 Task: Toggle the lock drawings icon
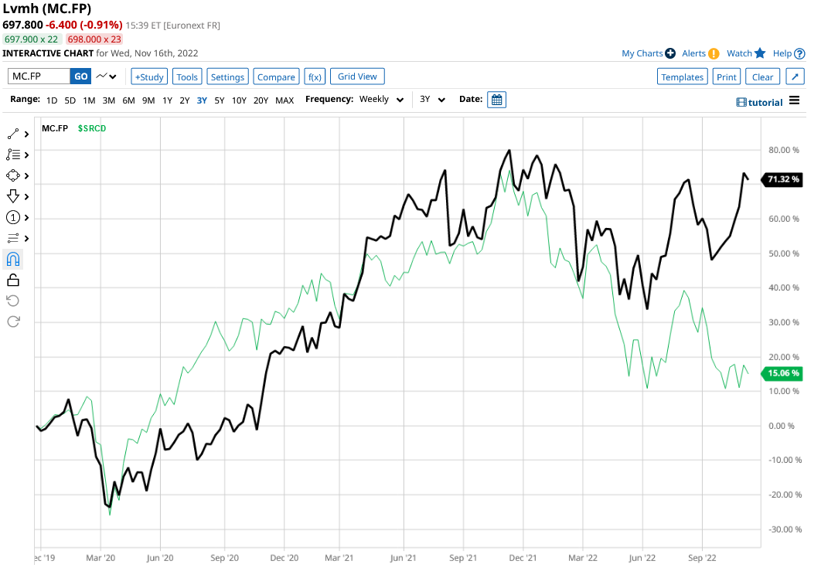pos(13,280)
